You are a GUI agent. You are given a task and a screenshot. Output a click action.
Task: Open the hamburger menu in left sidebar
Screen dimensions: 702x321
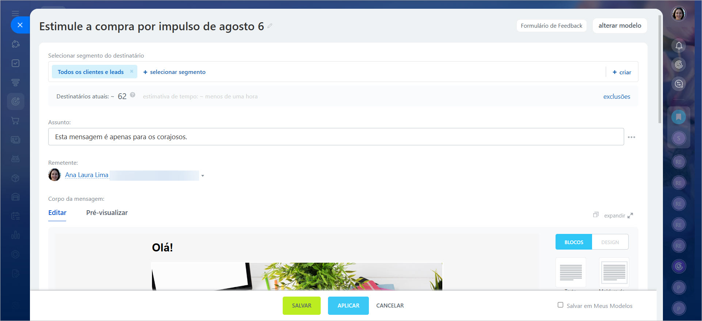15,13
